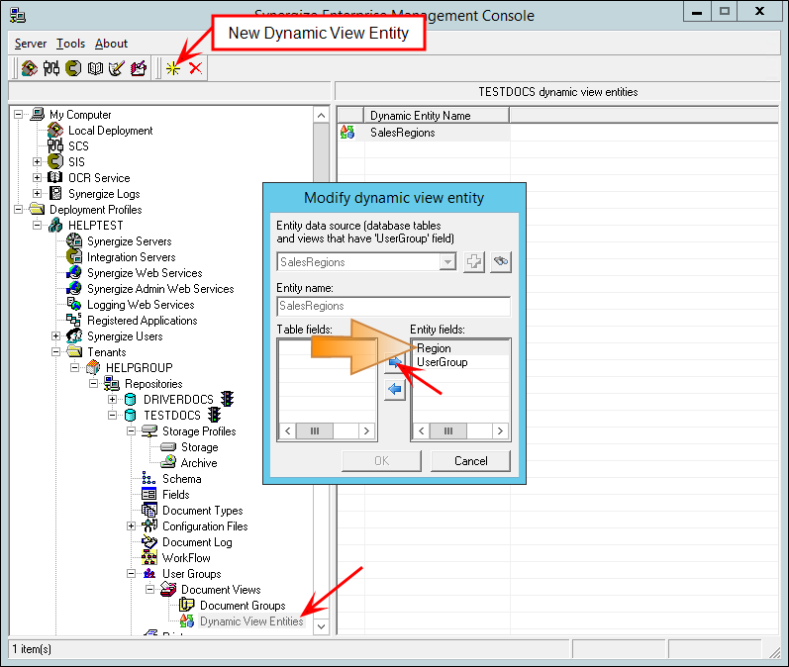The width and height of the screenshot is (789, 667).
Task: Collapse the Deployment Profiles node
Action: click(x=18, y=209)
